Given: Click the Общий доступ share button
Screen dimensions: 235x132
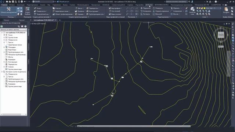Looking at the screenshot, I should point(63,1).
